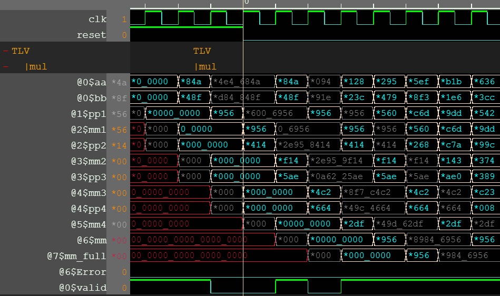Image resolution: width=500 pixels, height=296 pixels.
Task: Select the TLV scope label in signal list
Action: [x=21, y=51]
